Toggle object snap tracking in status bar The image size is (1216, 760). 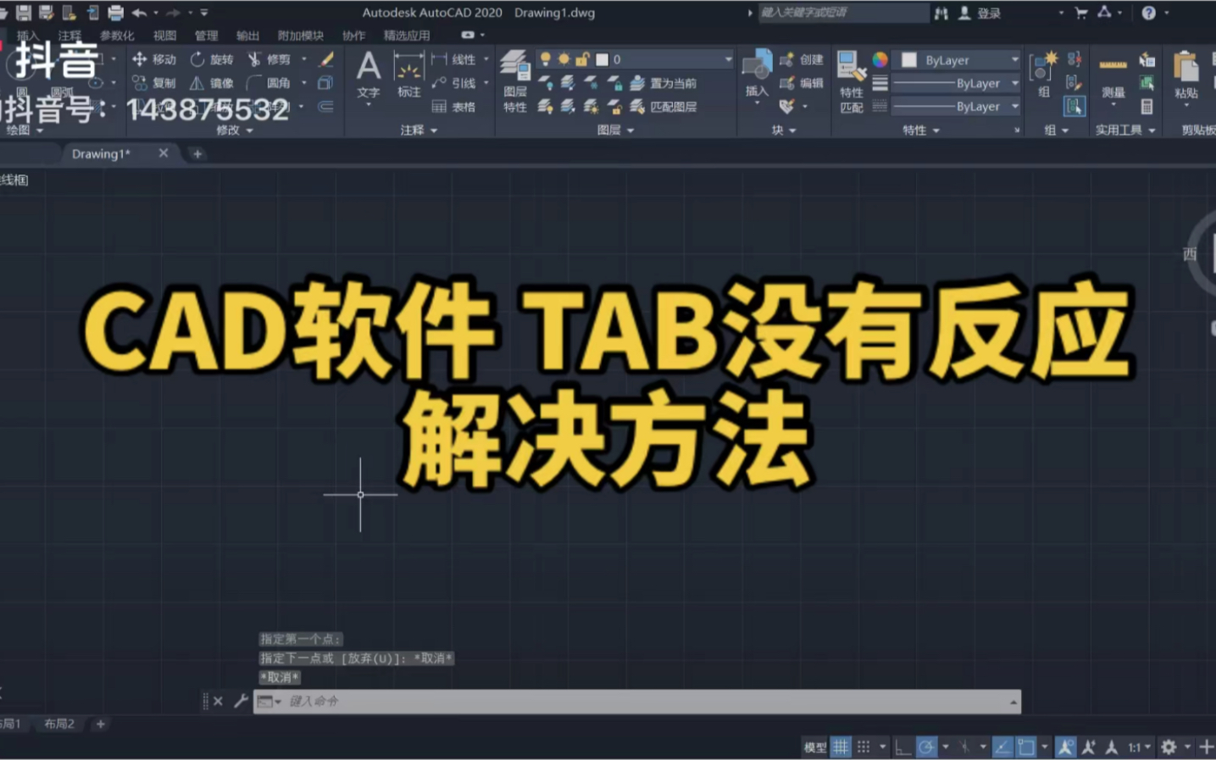[1002, 746]
